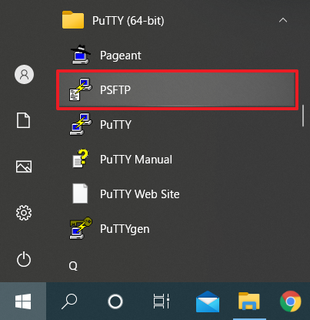This screenshot has height=320, width=310.
Task: Open the Pageant application icon
Action: point(81,55)
